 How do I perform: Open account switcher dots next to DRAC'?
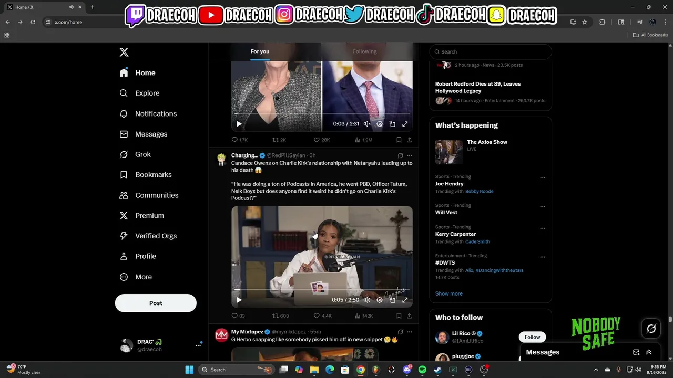pos(199,345)
